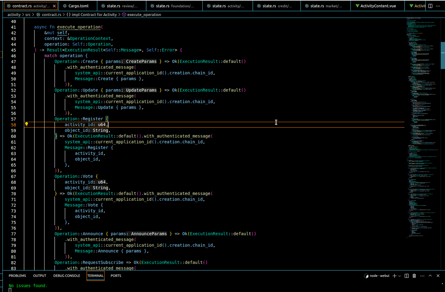Click line number 41 in the gutter
Screen dimensions: 445x292
coord(14,27)
